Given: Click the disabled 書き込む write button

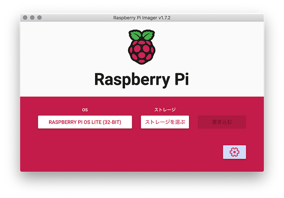Looking at the screenshot, I should click(222, 122).
